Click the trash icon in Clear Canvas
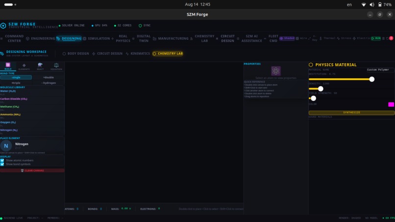Image resolution: width=395 pixels, height=222 pixels. (22, 171)
